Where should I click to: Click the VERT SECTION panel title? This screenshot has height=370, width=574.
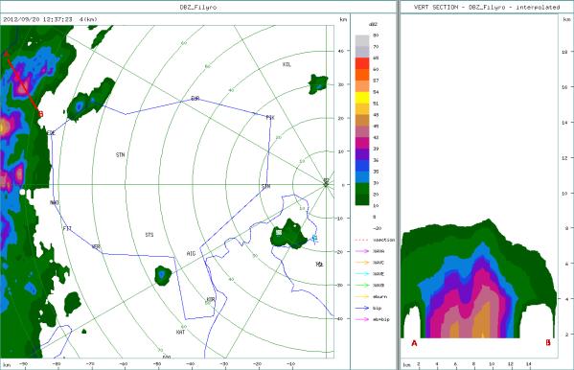tap(487, 8)
